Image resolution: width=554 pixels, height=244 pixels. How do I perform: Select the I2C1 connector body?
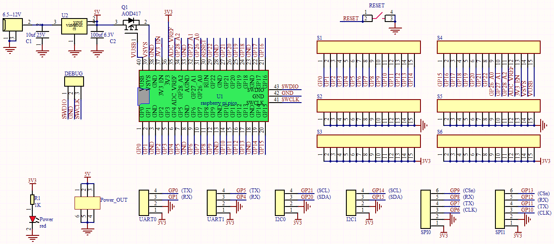point(351,202)
